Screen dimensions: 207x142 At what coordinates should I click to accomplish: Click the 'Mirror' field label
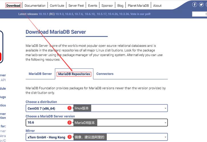coord(30,131)
